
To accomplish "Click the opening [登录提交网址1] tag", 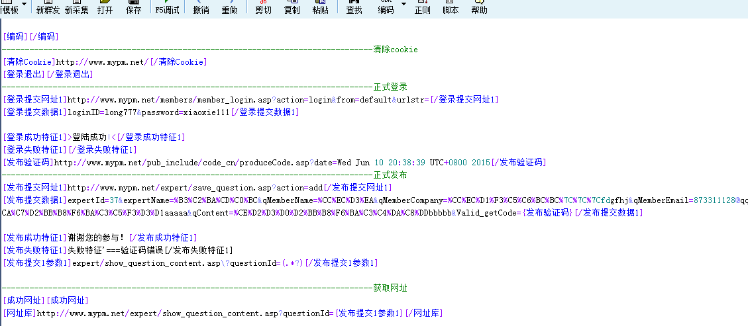I will click(x=35, y=99).
